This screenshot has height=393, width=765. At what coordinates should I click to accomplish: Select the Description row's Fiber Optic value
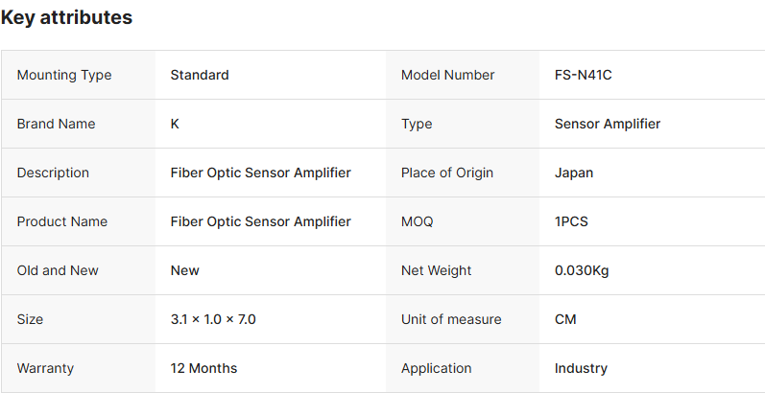[261, 173]
